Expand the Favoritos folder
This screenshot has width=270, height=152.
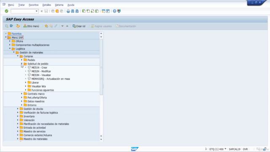(x=6, y=34)
